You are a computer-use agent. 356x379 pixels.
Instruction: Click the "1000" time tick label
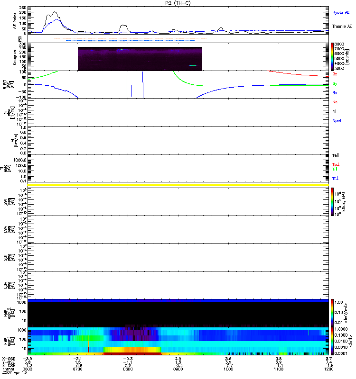(x=228, y=369)
